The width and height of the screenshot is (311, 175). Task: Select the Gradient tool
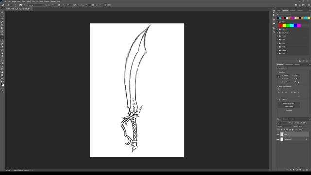coord(2,50)
